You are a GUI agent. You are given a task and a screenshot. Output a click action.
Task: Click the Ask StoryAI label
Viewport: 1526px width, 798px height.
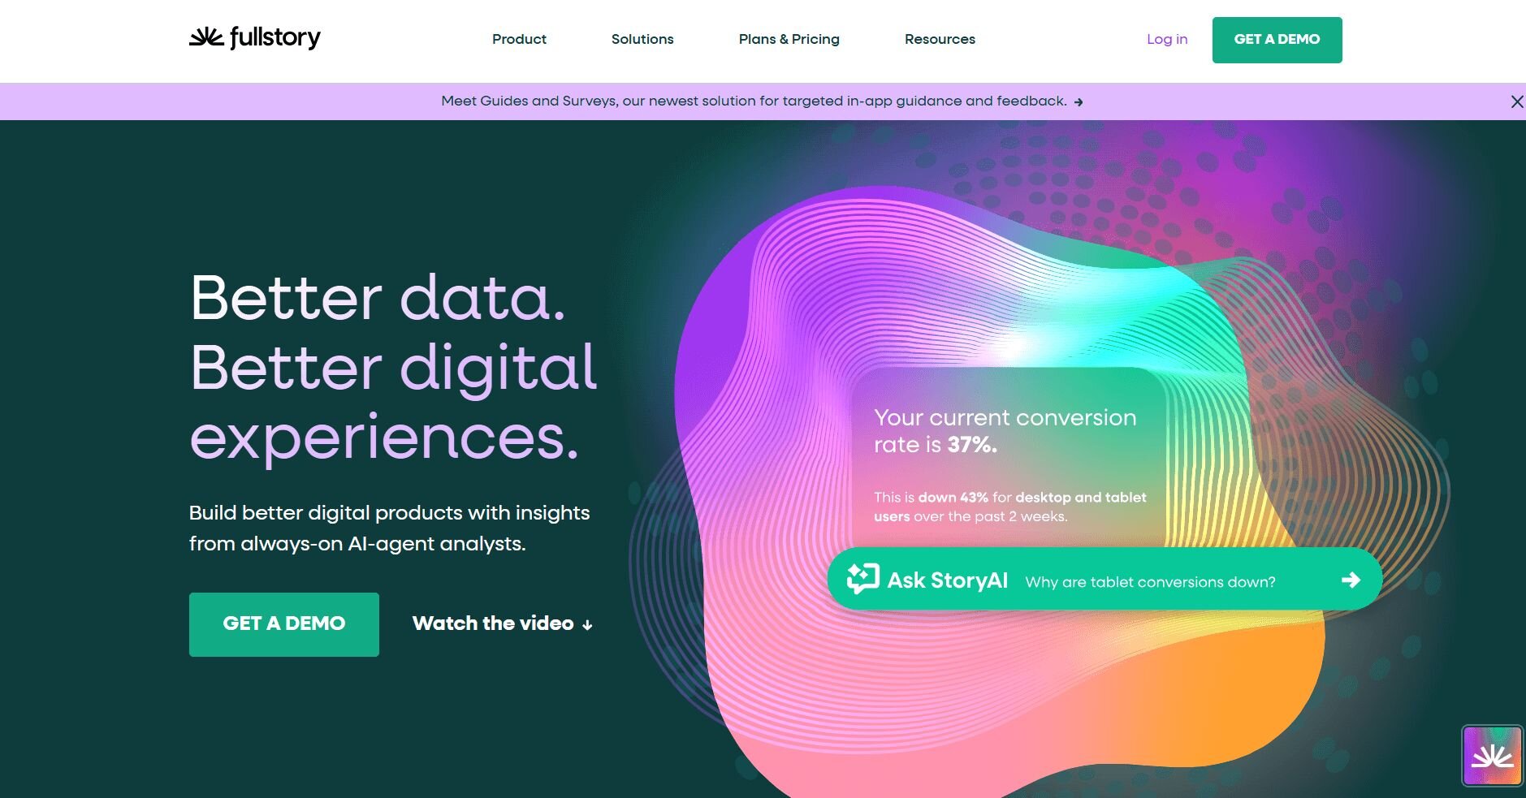(947, 580)
